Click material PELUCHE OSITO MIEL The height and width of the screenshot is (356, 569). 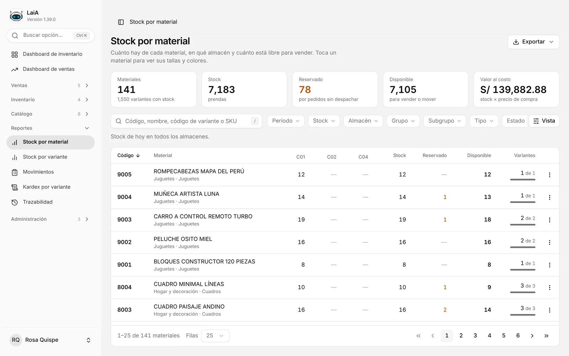(x=183, y=239)
